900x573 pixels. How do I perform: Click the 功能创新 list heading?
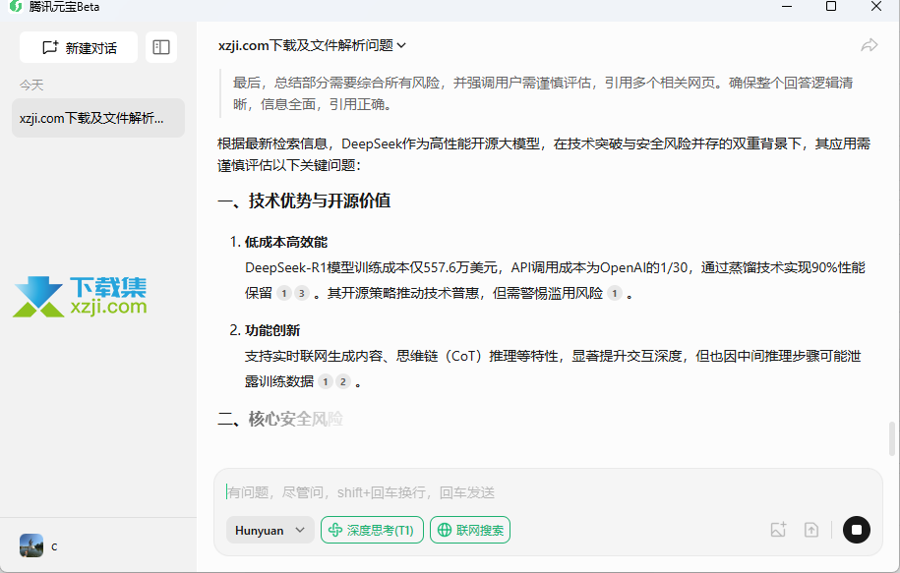pyautogui.click(x=272, y=330)
